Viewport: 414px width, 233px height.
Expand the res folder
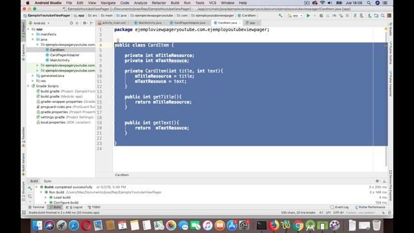point(33,81)
